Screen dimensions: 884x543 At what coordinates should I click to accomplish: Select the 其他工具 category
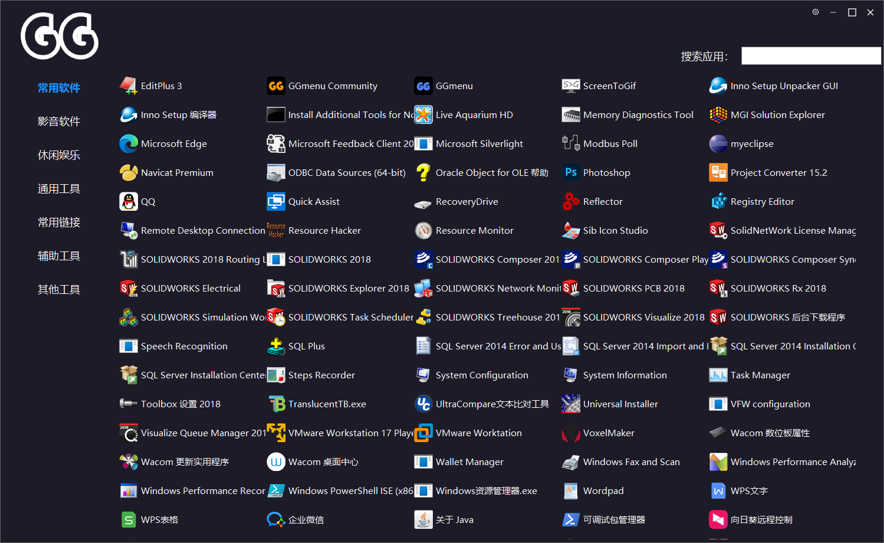point(59,290)
